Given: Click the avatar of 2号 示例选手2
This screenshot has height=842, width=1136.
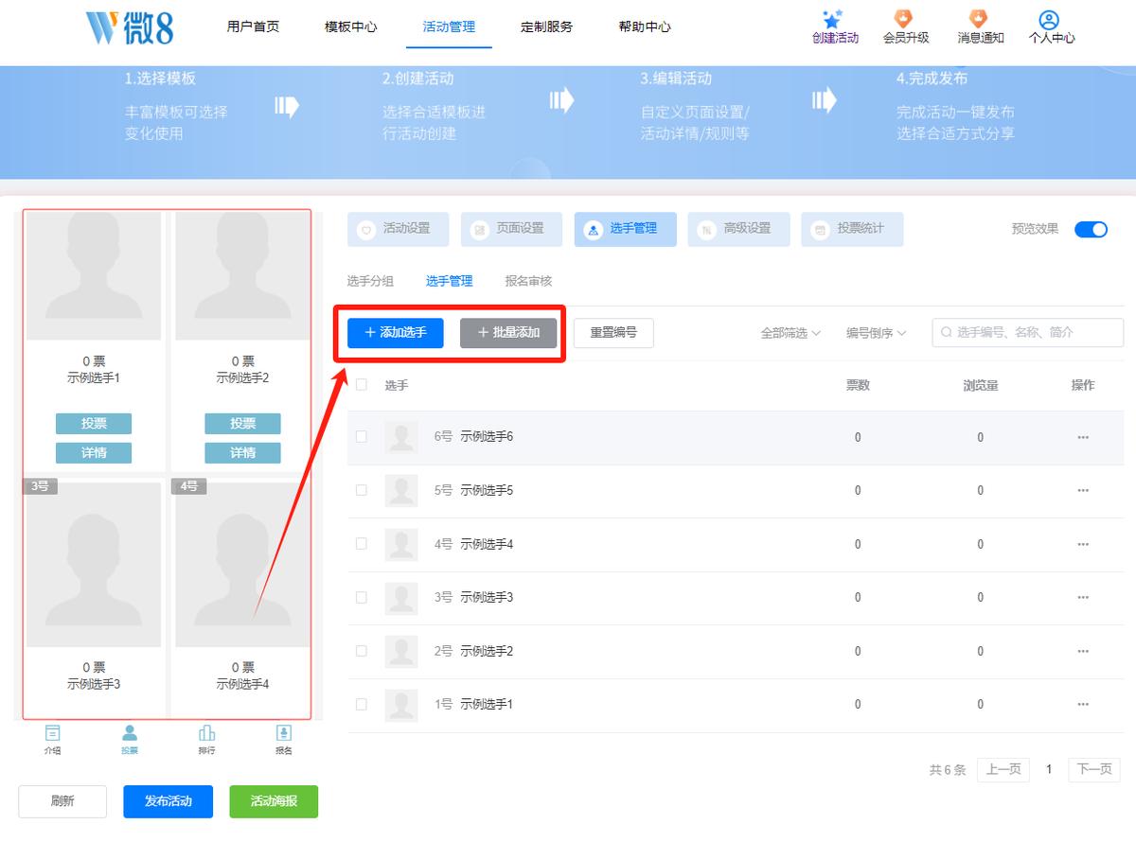Looking at the screenshot, I should tap(401, 651).
